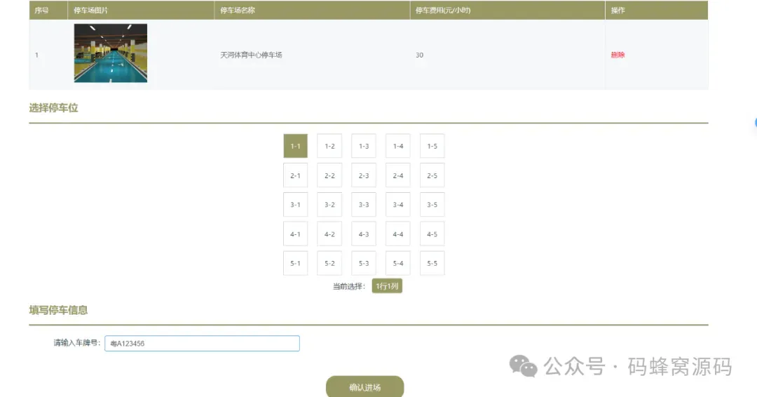The image size is (757, 397).
Task: Select parking spot 3-5
Action: 432,205
